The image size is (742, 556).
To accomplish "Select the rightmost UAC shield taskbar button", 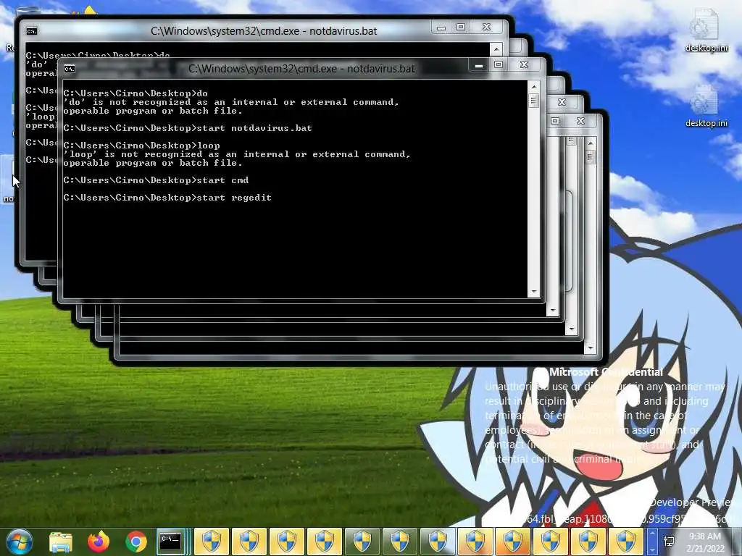I will [x=625, y=542].
